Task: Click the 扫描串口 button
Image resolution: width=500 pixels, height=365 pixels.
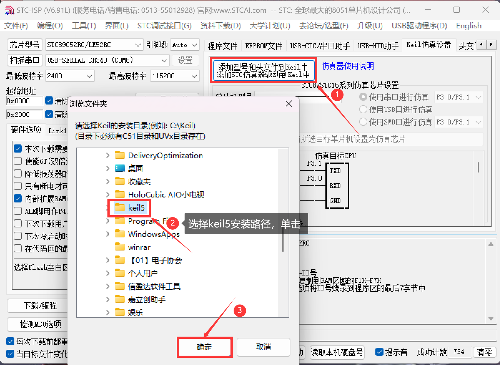Action: [x=25, y=60]
